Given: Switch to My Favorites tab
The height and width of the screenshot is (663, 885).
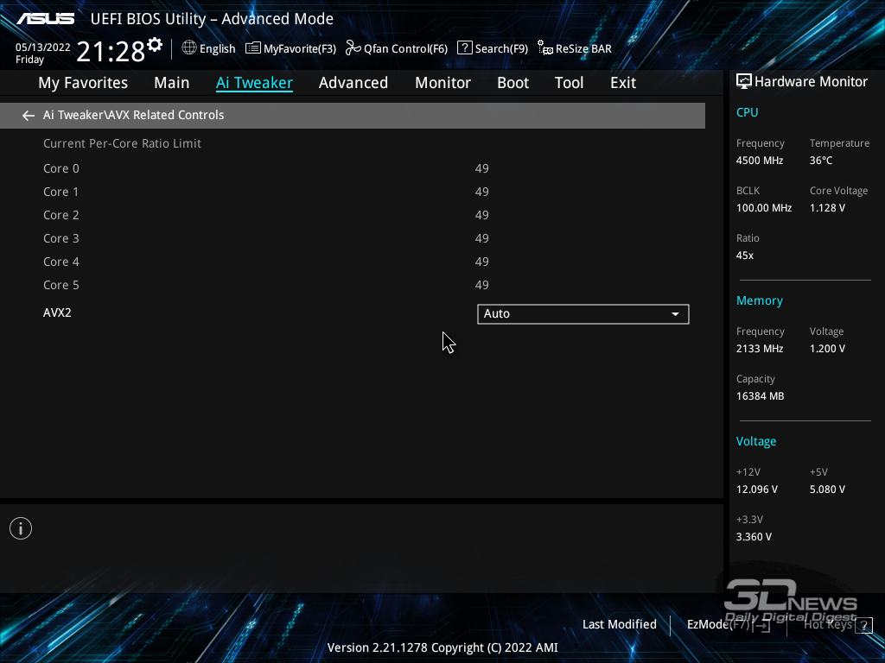Looking at the screenshot, I should [x=83, y=83].
